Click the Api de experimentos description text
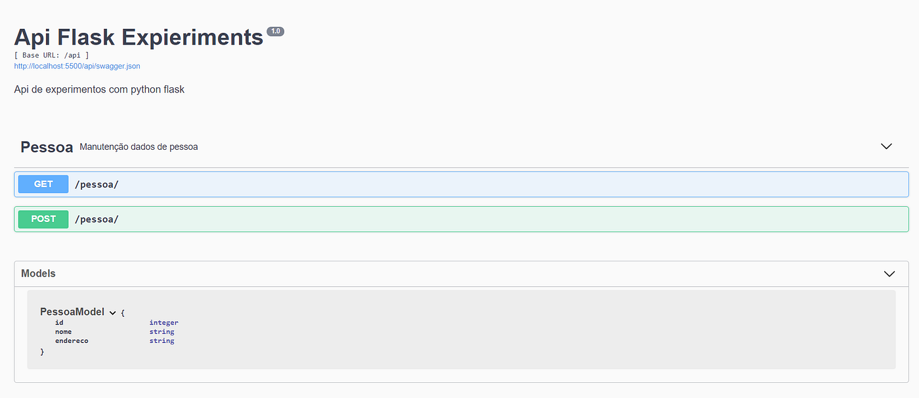The width and height of the screenshot is (919, 398). click(98, 89)
